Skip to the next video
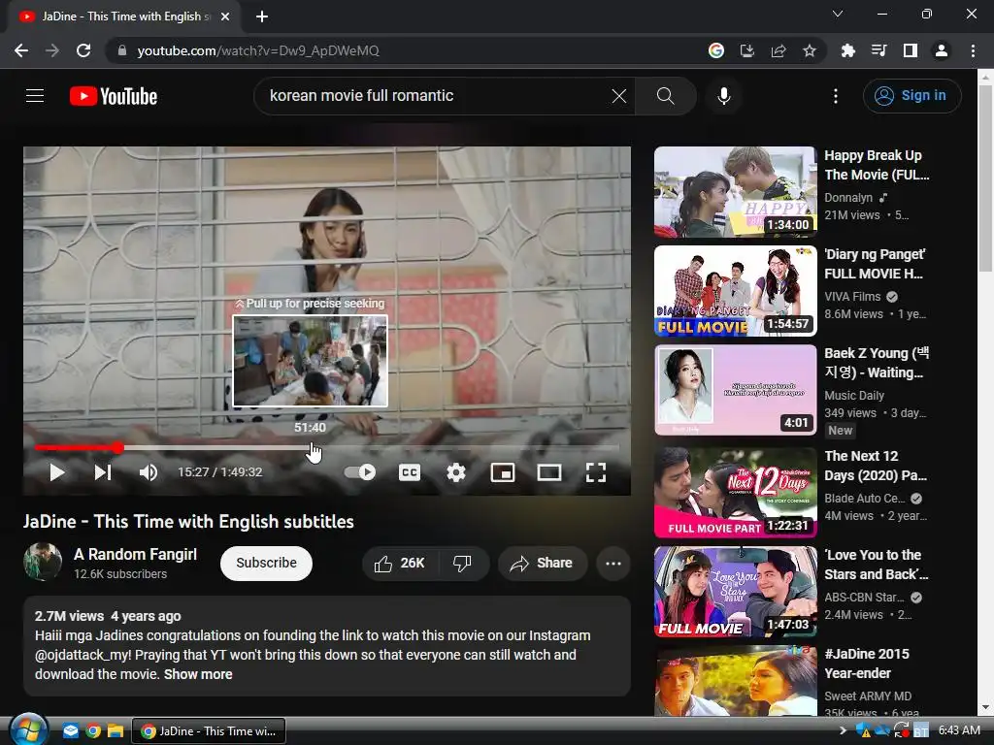Viewport: 994px width, 745px height. 103,472
